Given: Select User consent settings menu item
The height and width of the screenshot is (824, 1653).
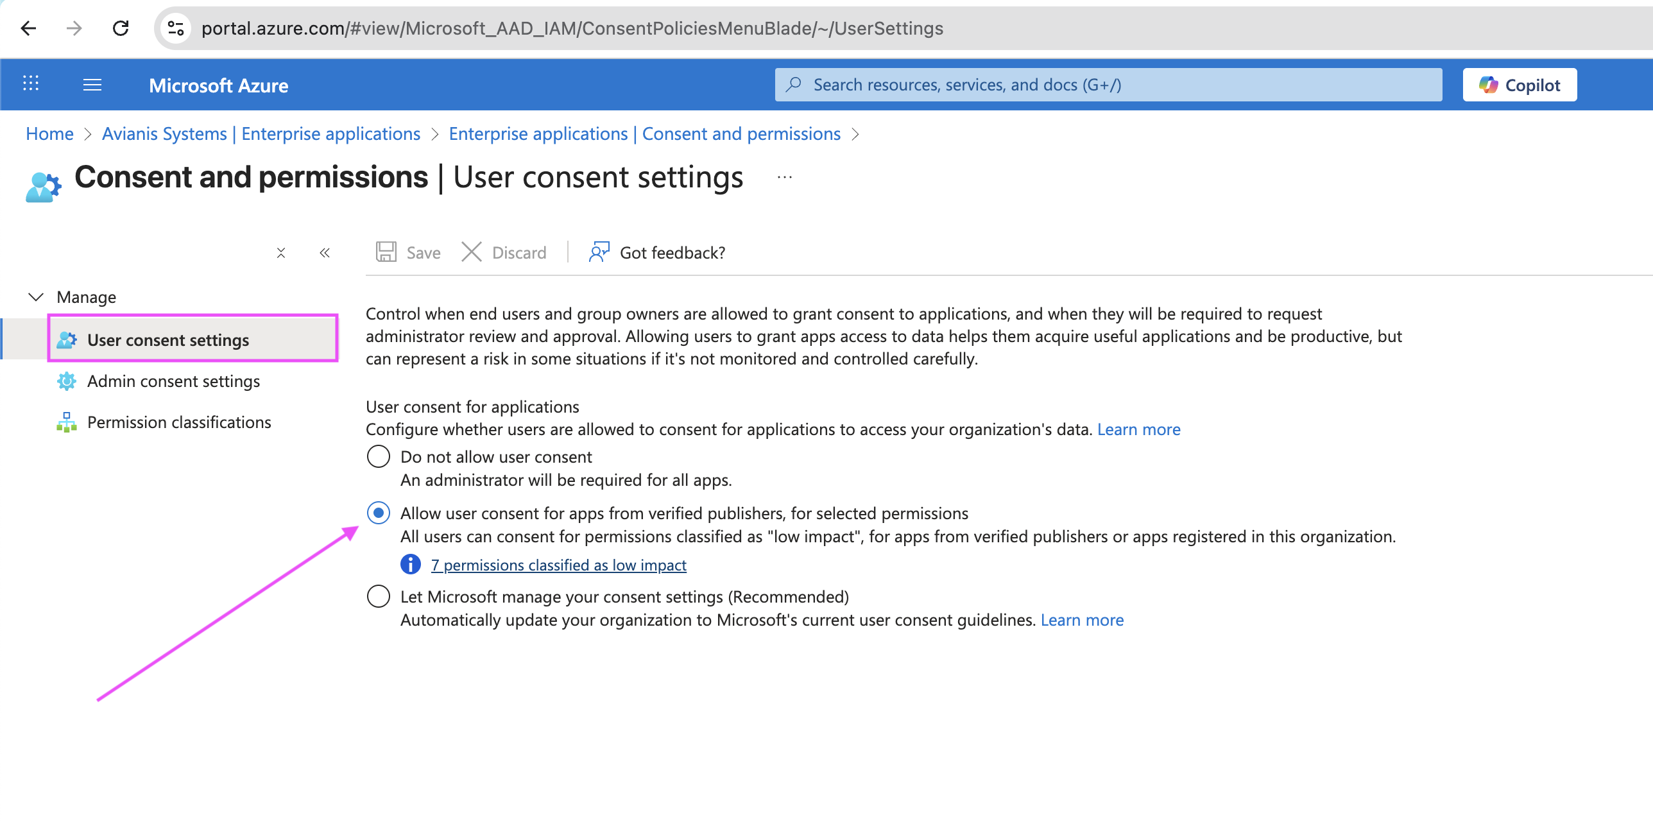Looking at the screenshot, I should pos(193,340).
